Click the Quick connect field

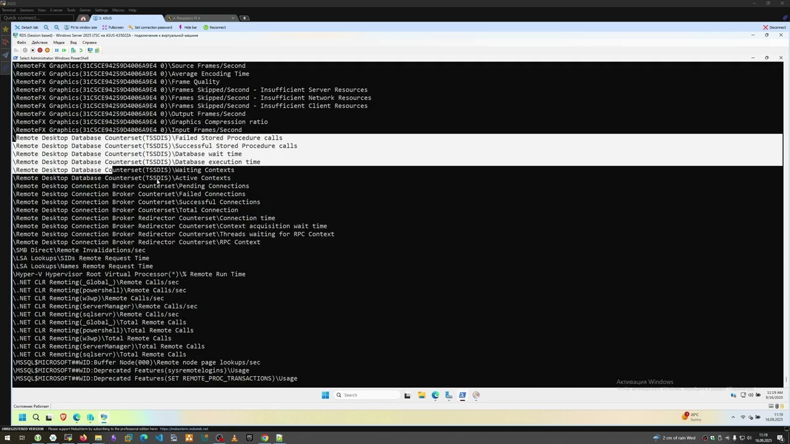(x=37, y=18)
